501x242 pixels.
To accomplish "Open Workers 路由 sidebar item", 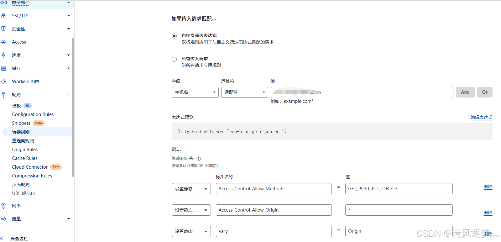I will [26, 82].
